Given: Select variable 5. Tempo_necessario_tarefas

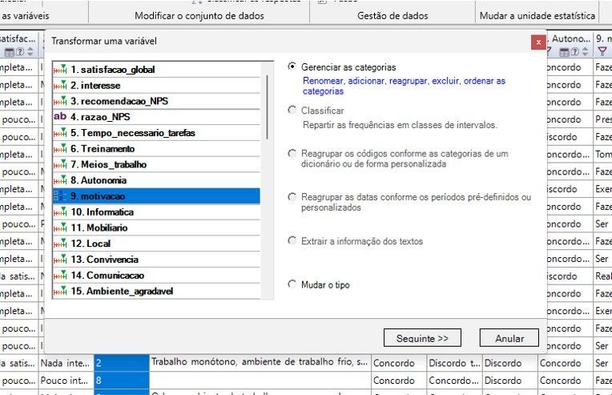Looking at the screenshot, I should (156, 133).
